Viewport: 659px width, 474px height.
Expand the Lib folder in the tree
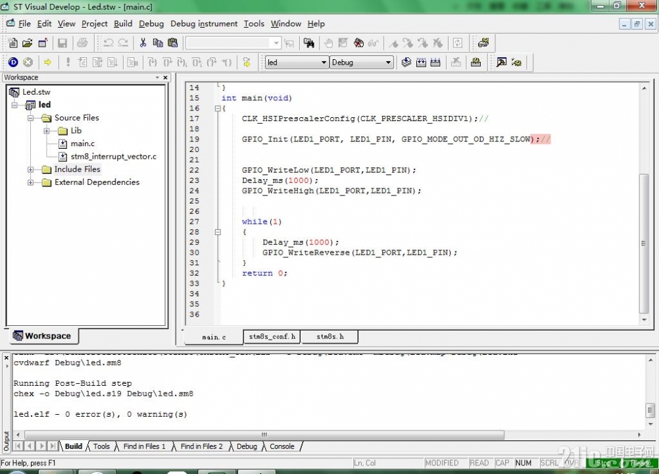click(x=47, y=131)
